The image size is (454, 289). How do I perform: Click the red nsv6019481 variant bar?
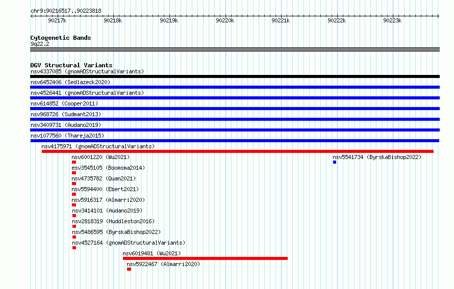[x=205, y=258]
